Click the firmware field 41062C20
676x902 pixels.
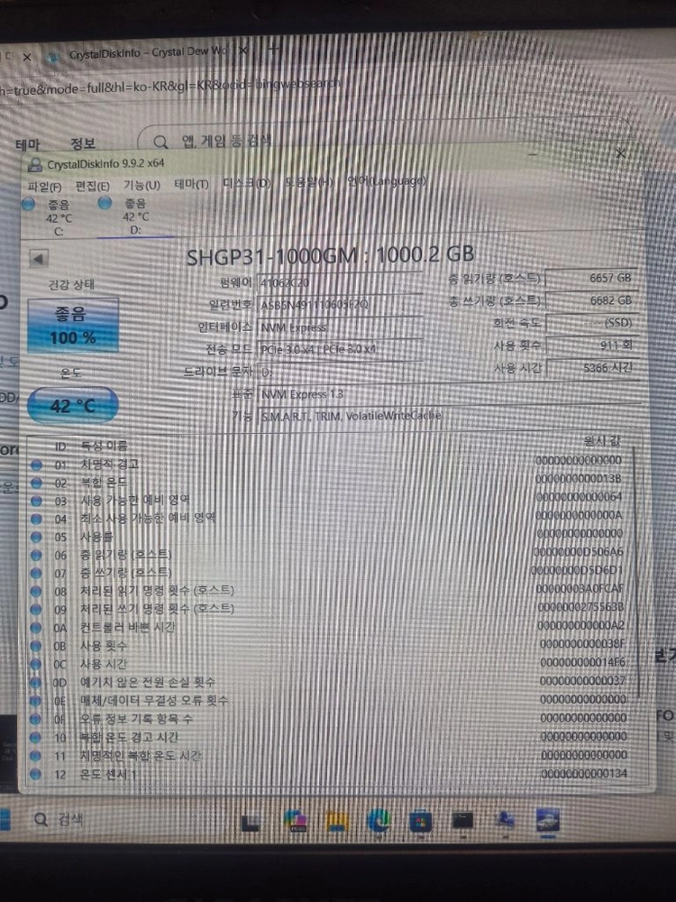click(x=341, y=282)
